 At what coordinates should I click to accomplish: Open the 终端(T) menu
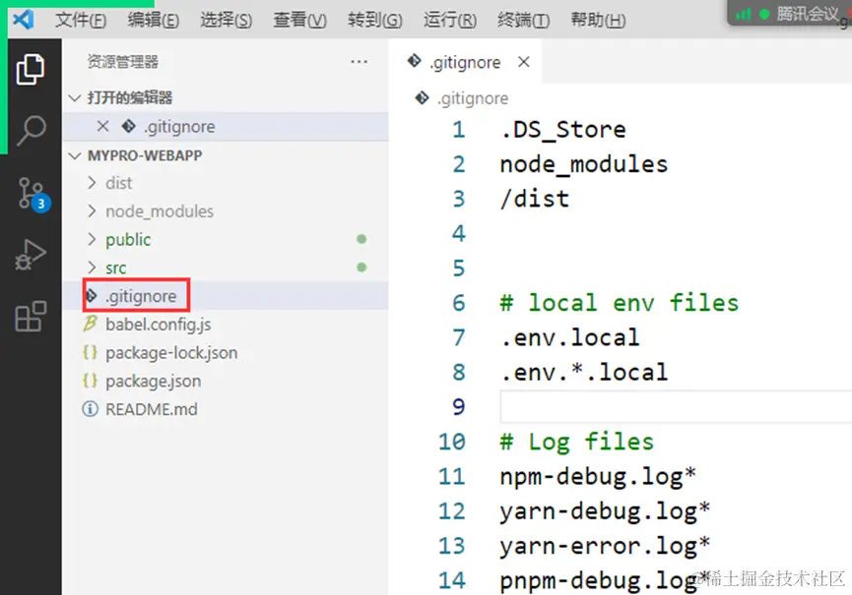pyautogui.click(x=524, y=20)
